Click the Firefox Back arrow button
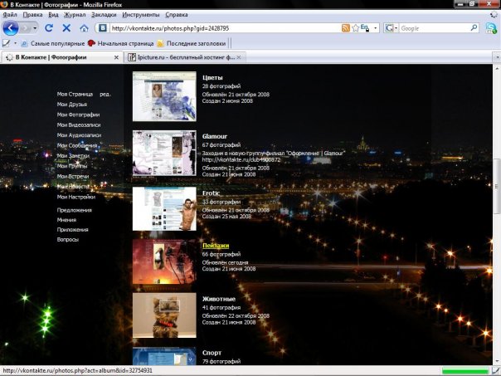501x376 pixels. point(11,28)
